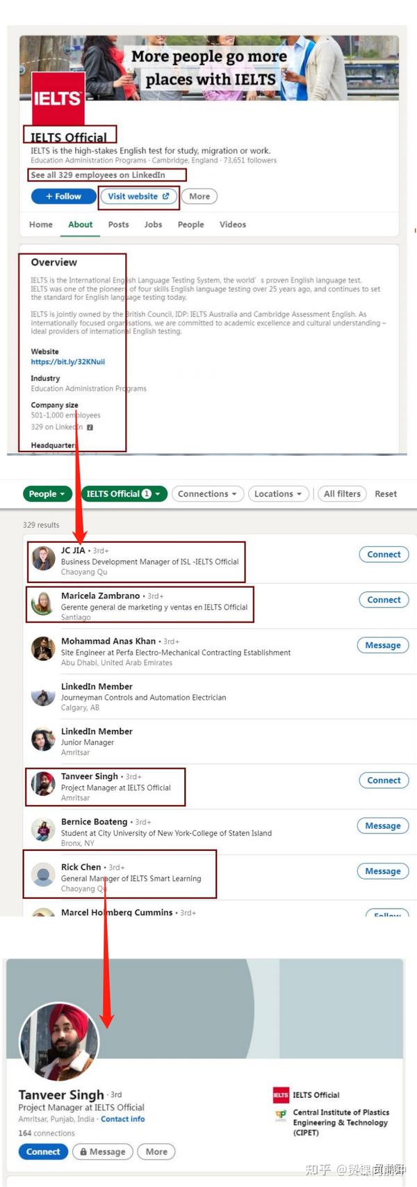Click the IELTS red logo icon
This screenshot has width=417, height=1187.
coord(58,99)
